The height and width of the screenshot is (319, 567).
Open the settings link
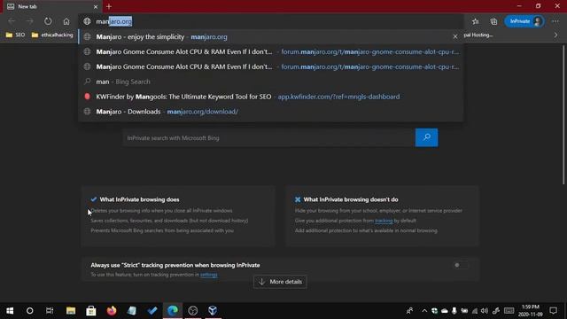(209, 275)
